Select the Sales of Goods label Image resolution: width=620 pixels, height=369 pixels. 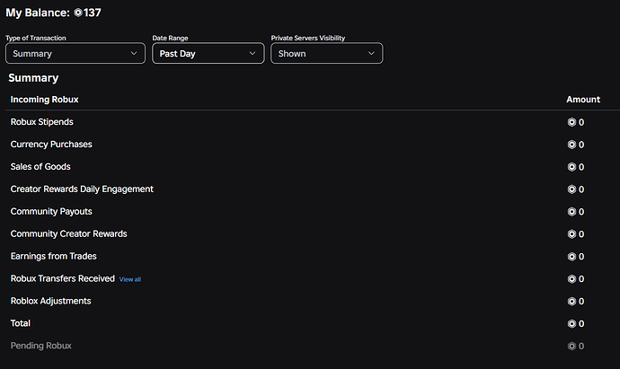point(40,167)
